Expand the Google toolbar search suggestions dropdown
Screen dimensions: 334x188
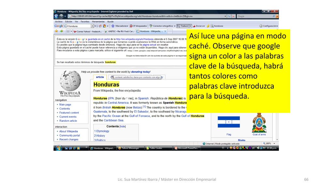click(92, 26)
